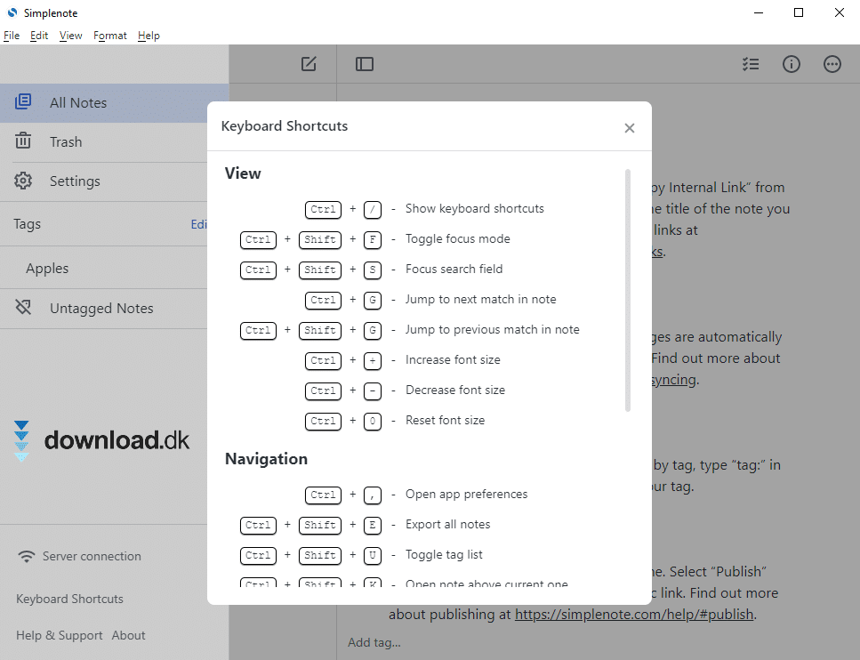The width and height of the screenshot is (860, 660).
Task: Open the Help & Support link
Action: click(x=60, y=635)
